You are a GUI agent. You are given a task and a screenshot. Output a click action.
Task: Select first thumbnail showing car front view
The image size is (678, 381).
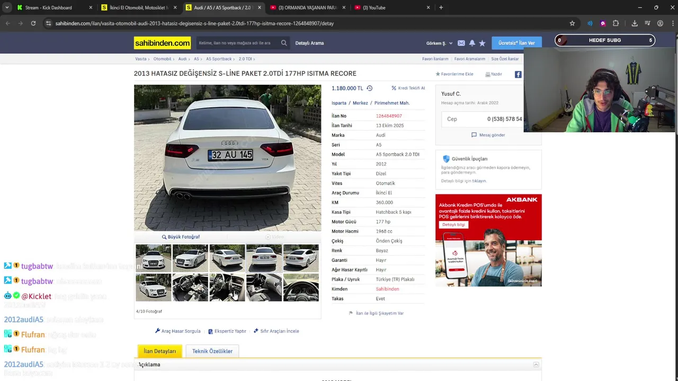tap(154, 258)
